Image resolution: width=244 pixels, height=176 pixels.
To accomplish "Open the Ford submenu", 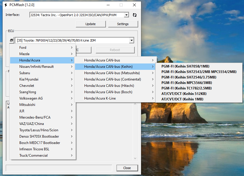I will (43, 48).
